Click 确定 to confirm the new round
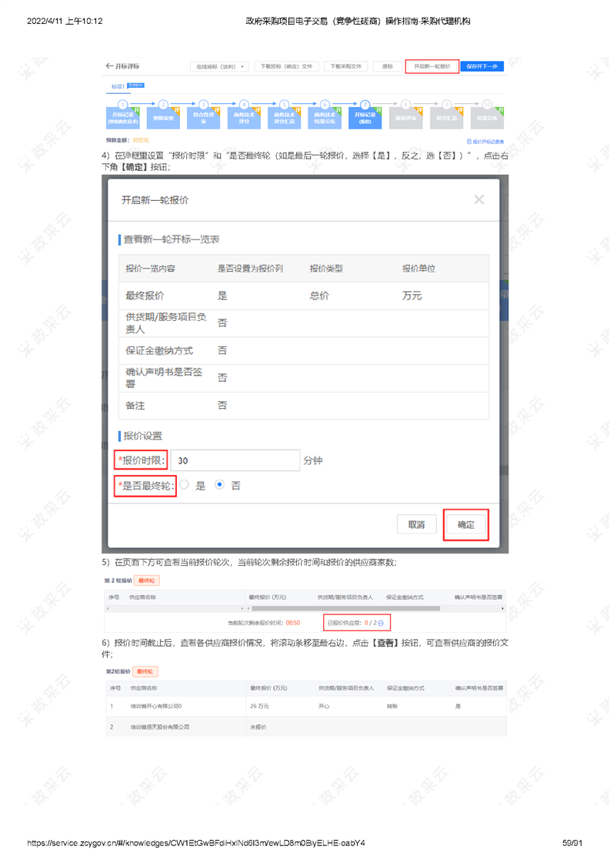 pos(465,525)
